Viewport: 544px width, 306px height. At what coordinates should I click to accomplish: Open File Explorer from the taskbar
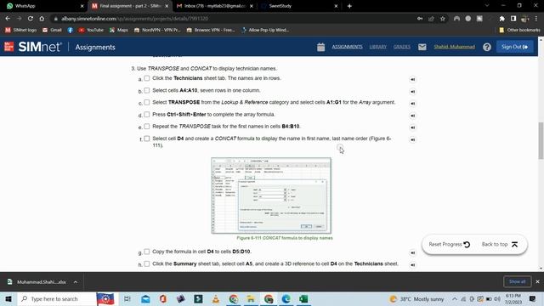251,298
